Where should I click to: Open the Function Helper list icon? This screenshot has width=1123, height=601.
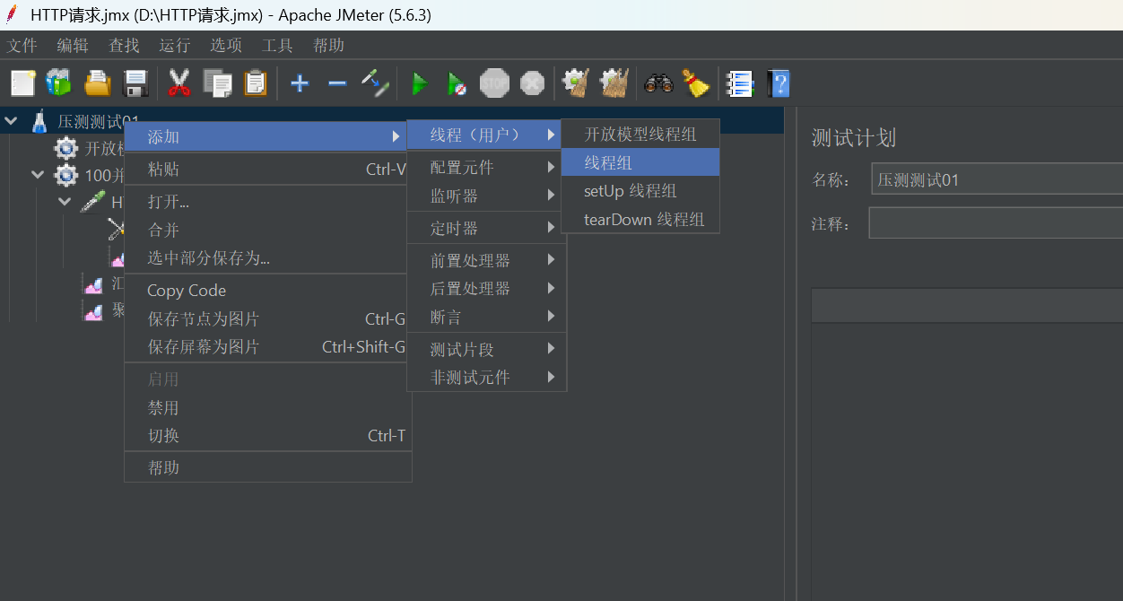point(740,83)
